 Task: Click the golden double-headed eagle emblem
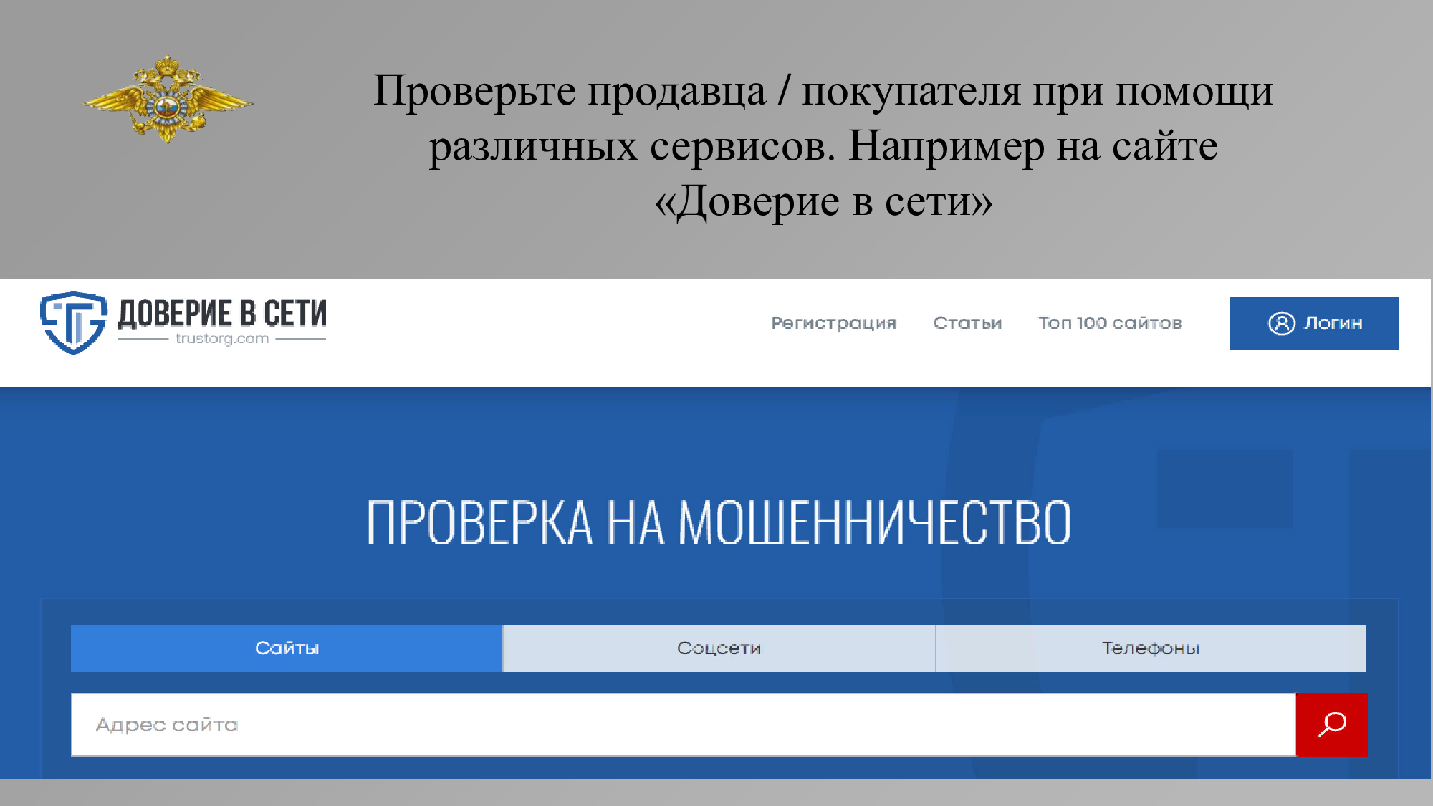coord(168,100)
